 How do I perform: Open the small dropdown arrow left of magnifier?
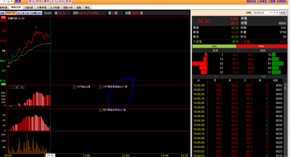4,1
